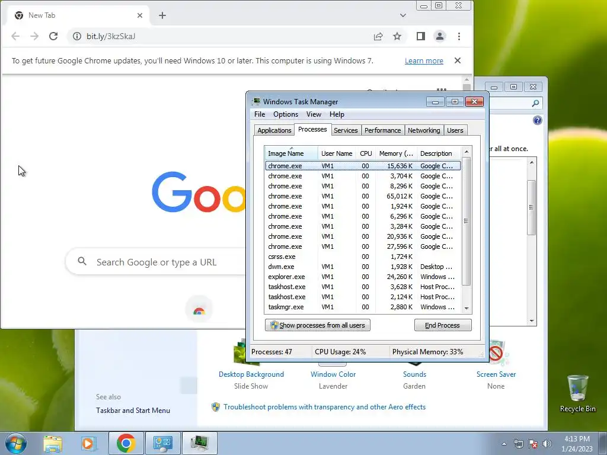This screenshot has height=455, width=607.
Task: Open a new Chrome tab with plus
Action: [162, 15]
